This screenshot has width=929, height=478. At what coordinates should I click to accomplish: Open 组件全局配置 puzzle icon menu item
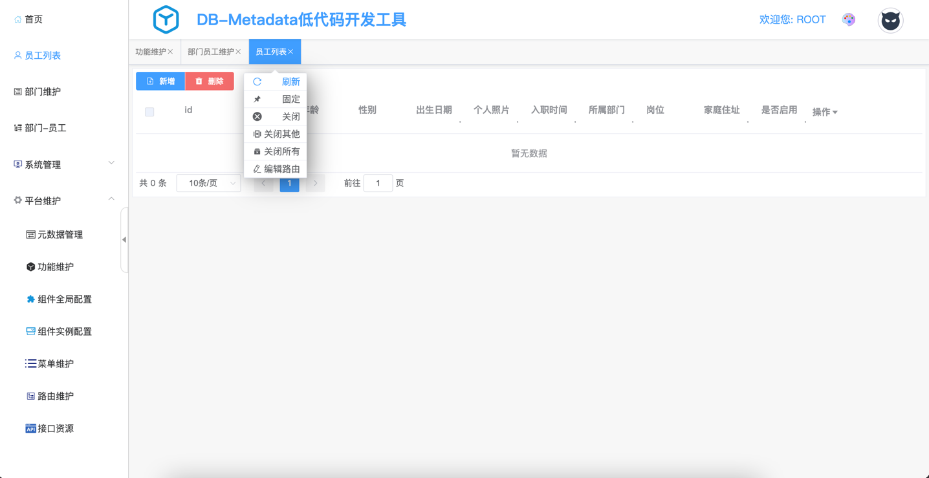[30, 299]
